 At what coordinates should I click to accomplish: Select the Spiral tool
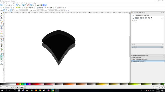pos(1,36)
